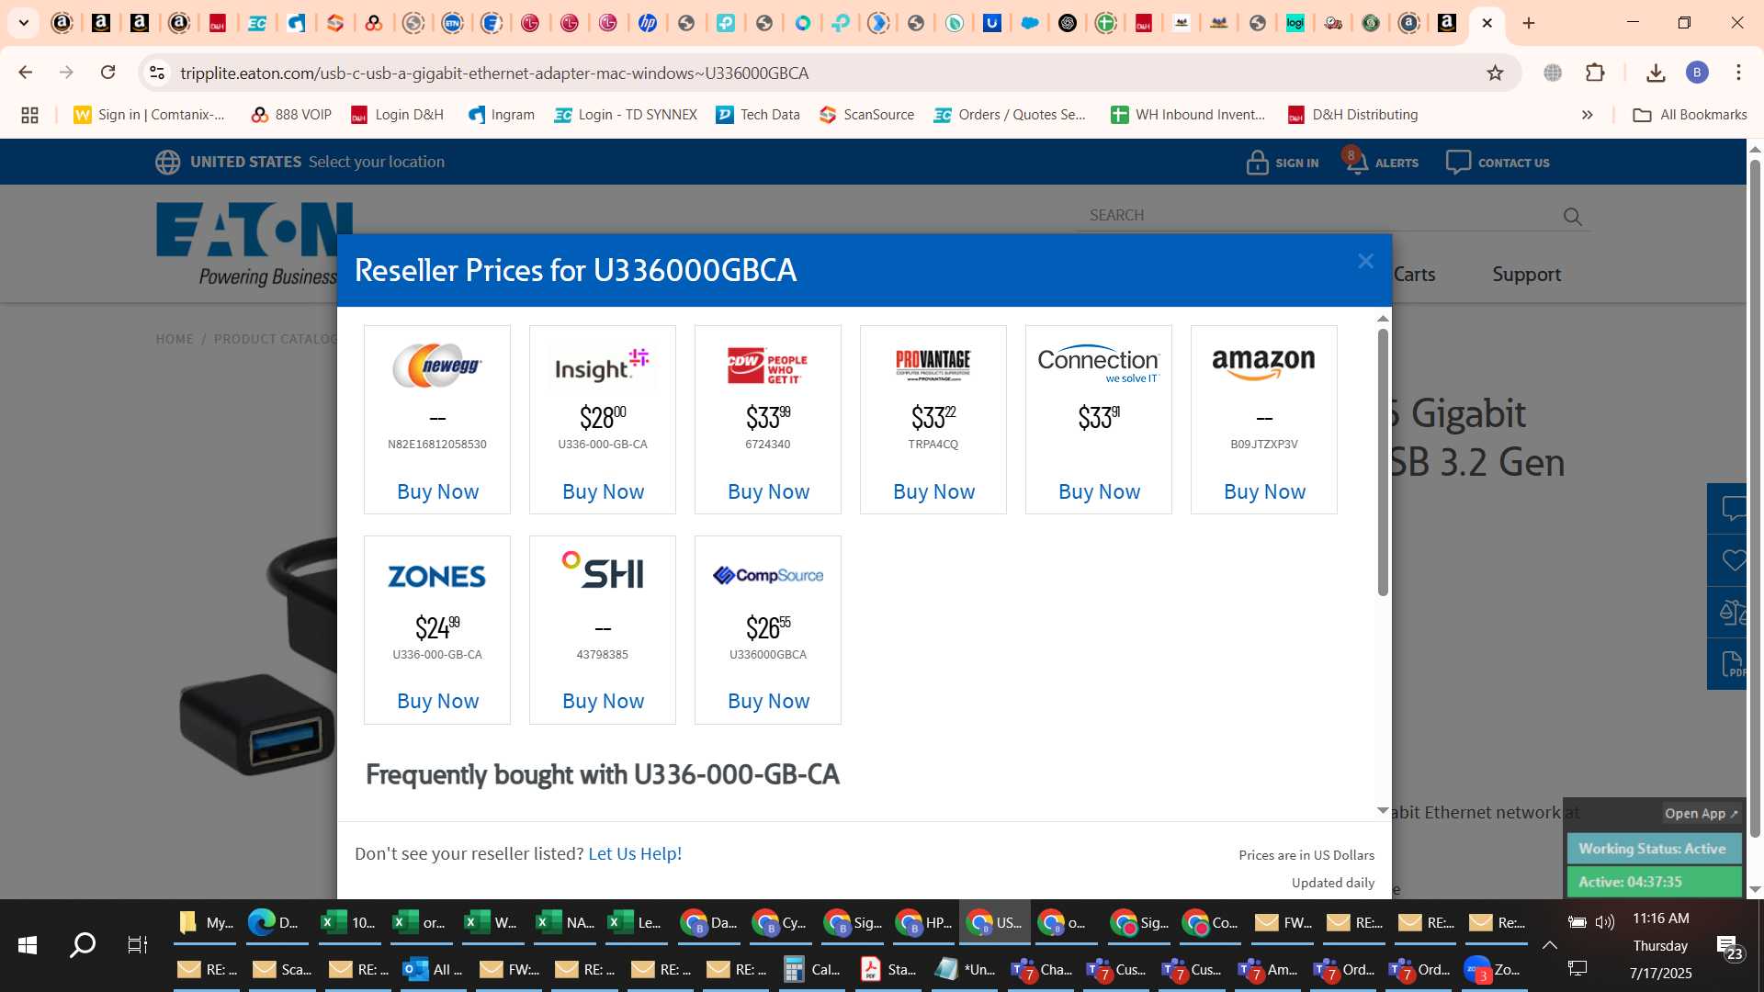Click the globe location icon
Viewport: 1764px width, 992px height.
point(167,163)
